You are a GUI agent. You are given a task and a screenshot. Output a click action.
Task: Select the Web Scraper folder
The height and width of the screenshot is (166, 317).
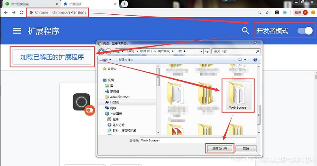pyautogui.click(x=238, y=95)
